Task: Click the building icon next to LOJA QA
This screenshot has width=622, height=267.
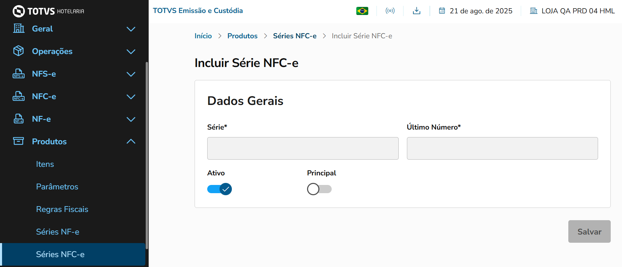Action: pyautogui.click(x=534, y=11)
